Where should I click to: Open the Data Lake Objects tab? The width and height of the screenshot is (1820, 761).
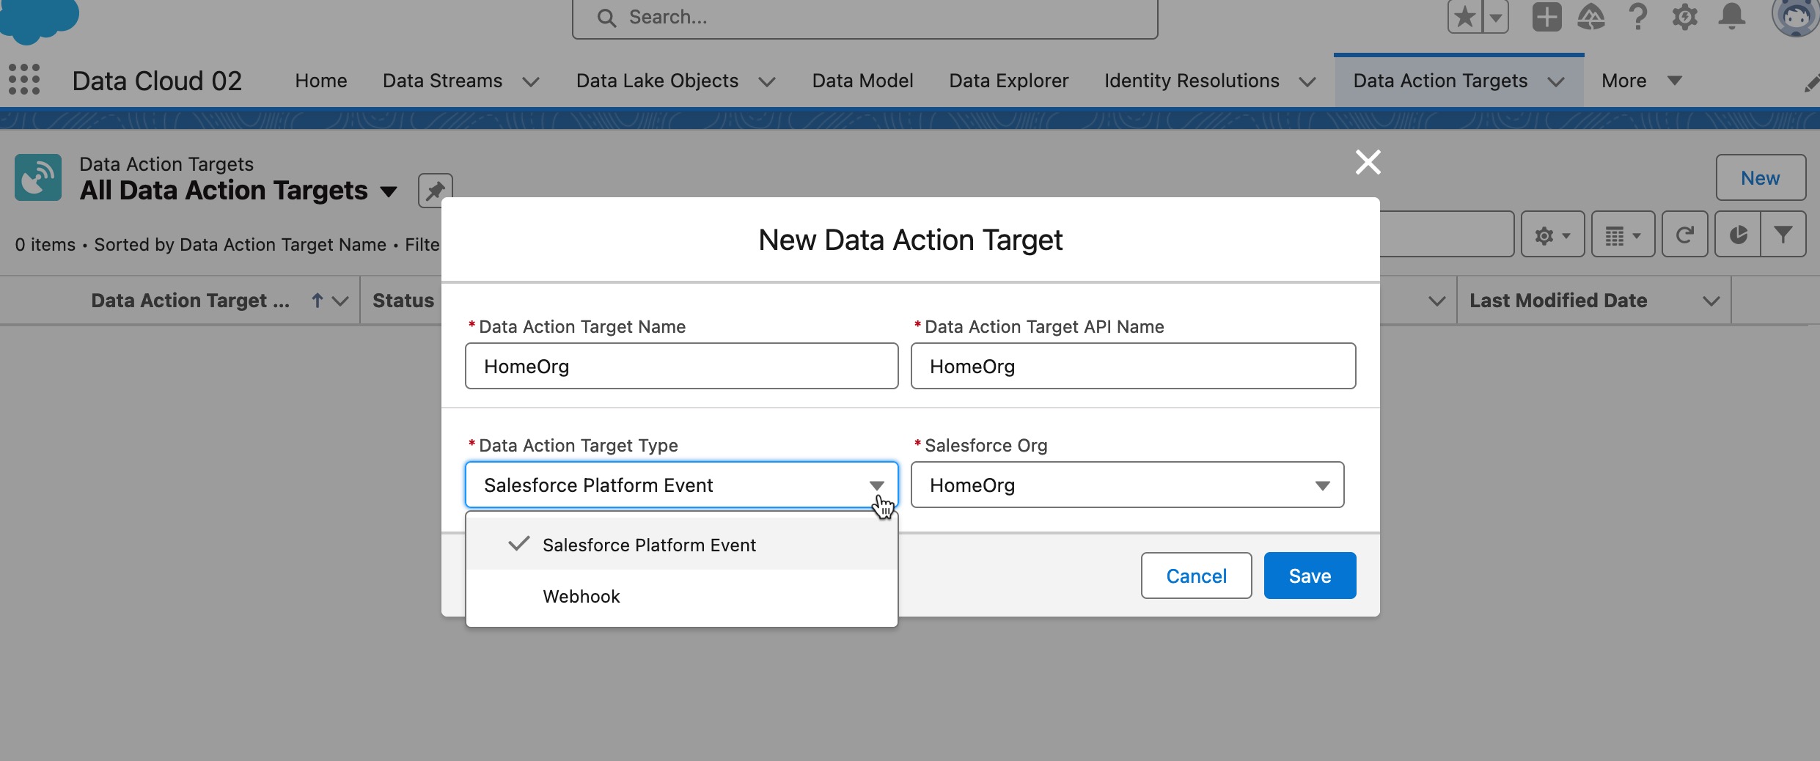tap(657, 81)
